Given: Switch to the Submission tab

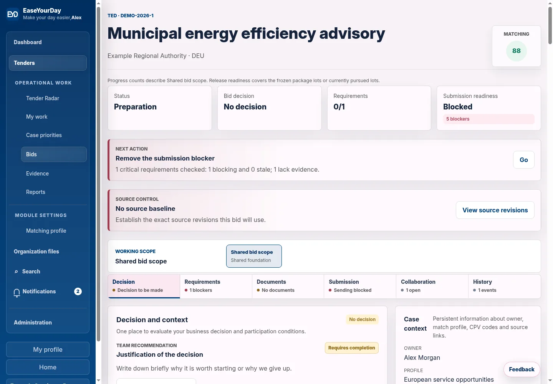Looking at the screenshot, I should click(360, 286).
